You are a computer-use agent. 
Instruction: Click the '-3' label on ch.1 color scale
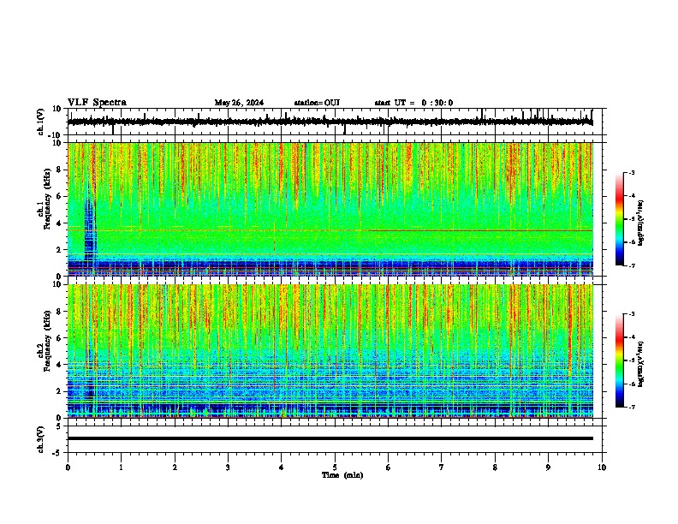tap(631, 173)
